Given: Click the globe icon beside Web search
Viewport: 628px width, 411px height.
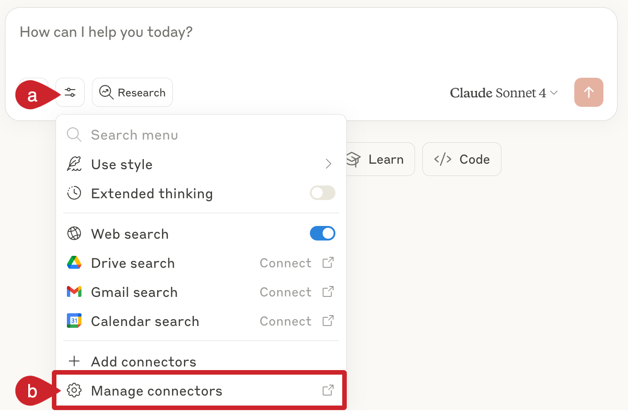Looking at the screenshot, I should [74, 233].
